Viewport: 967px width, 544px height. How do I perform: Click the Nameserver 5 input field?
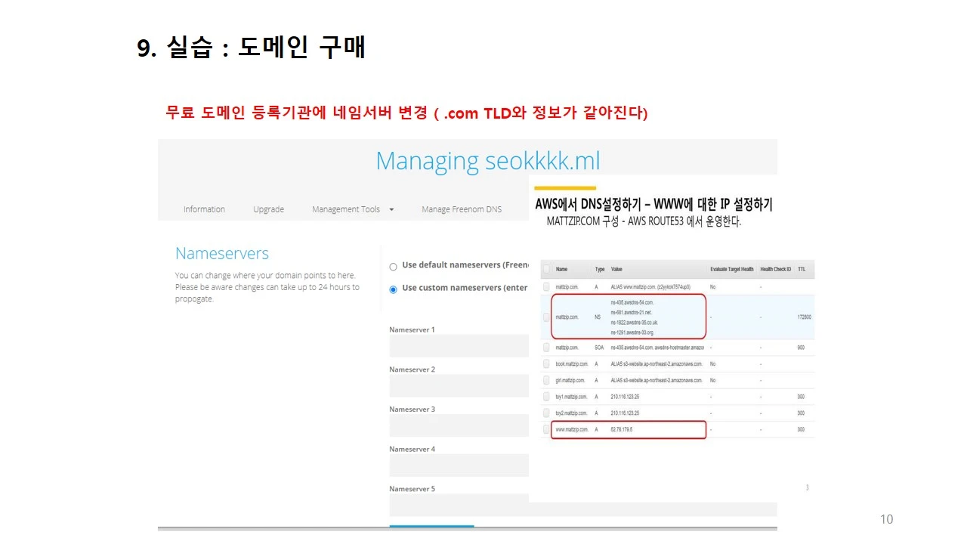coord(457,504)
